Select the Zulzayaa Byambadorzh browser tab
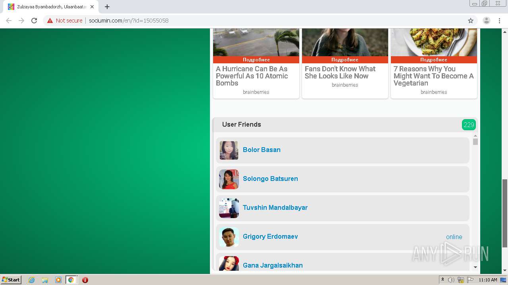 pyautogui.click(x=51, y=7)
